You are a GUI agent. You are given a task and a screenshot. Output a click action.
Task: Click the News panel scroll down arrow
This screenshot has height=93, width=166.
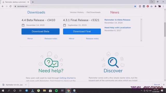pyautogui.click(x=141, y=41)
